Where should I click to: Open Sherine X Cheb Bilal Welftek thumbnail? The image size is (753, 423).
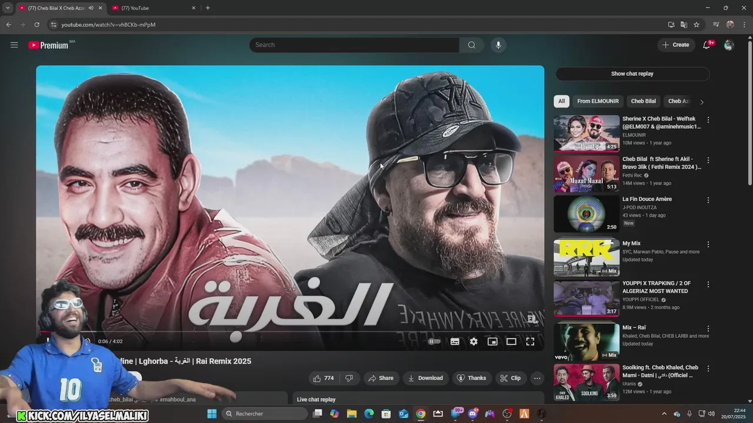(587, 133)
